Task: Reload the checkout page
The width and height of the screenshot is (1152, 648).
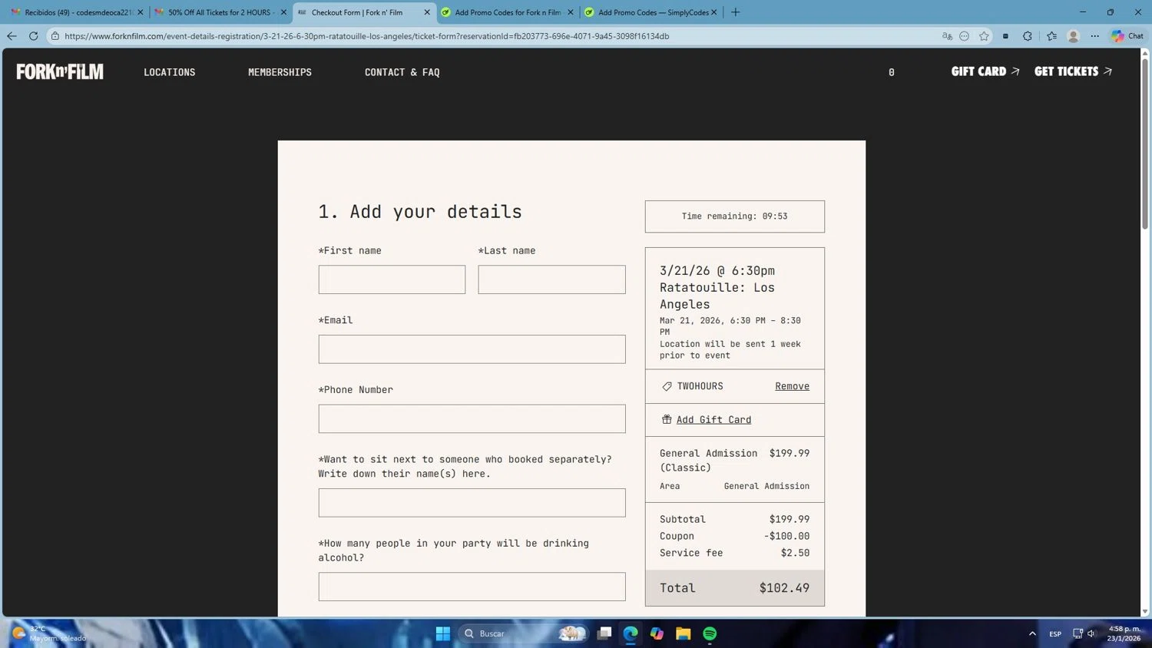Action: 33,36
